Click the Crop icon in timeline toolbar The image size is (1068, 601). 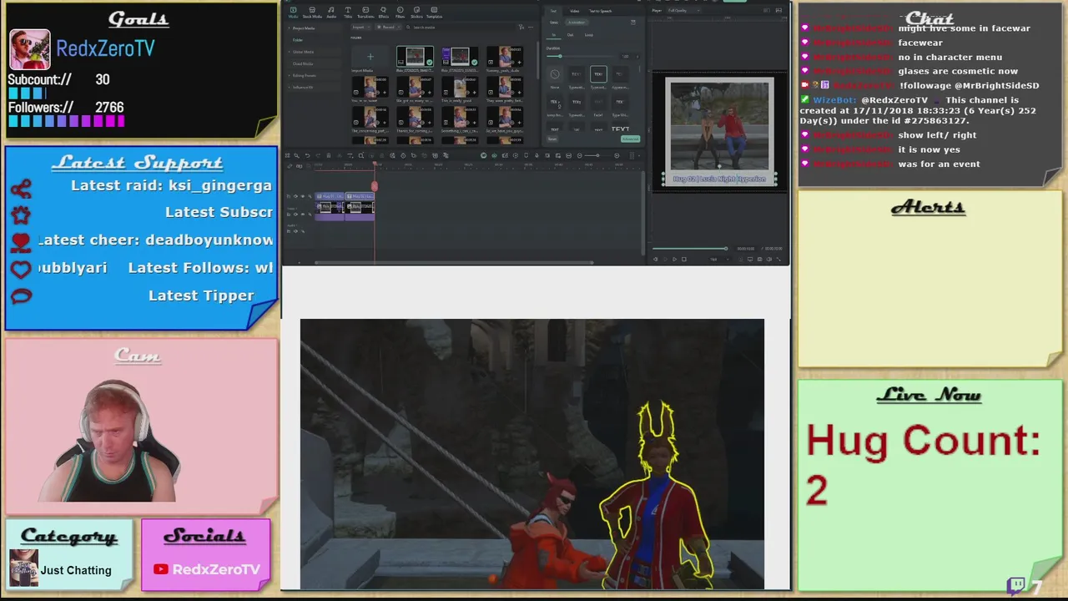click(x=361, y=155)
